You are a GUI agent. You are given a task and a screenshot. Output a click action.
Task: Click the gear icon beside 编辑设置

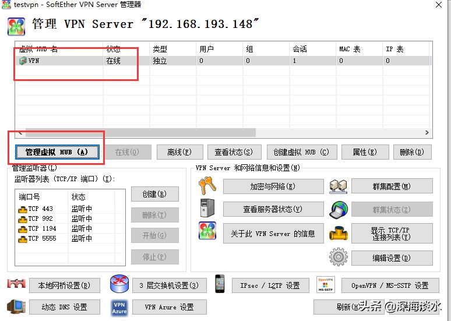click(338, 256)
